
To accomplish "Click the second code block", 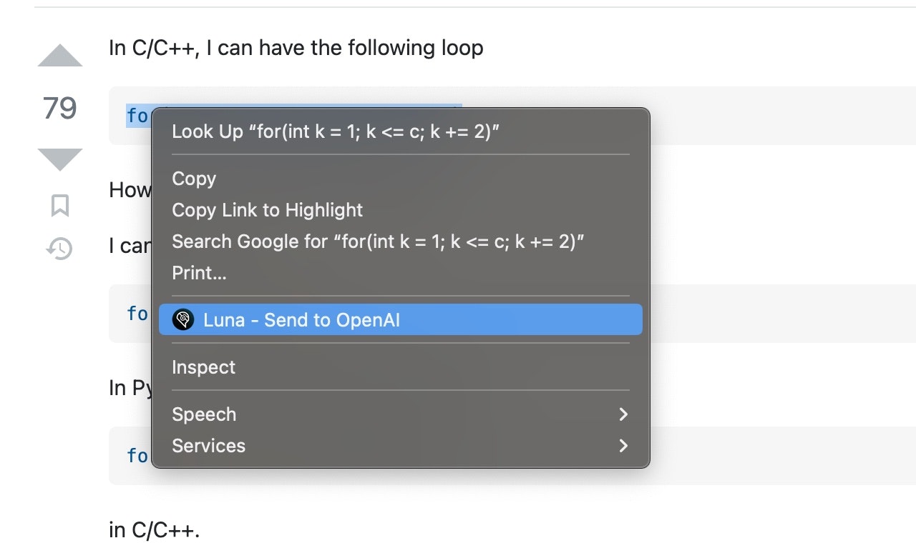I will [x=716, y=313].
